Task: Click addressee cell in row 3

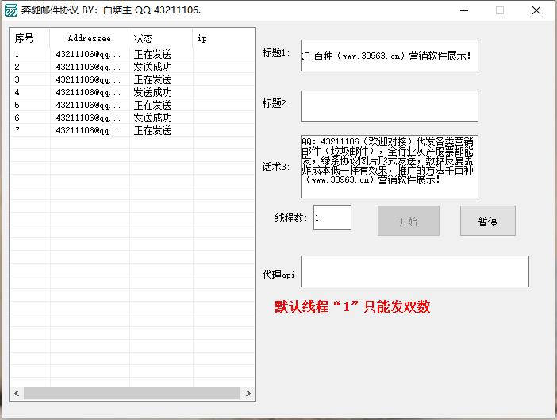Action: 88,80
